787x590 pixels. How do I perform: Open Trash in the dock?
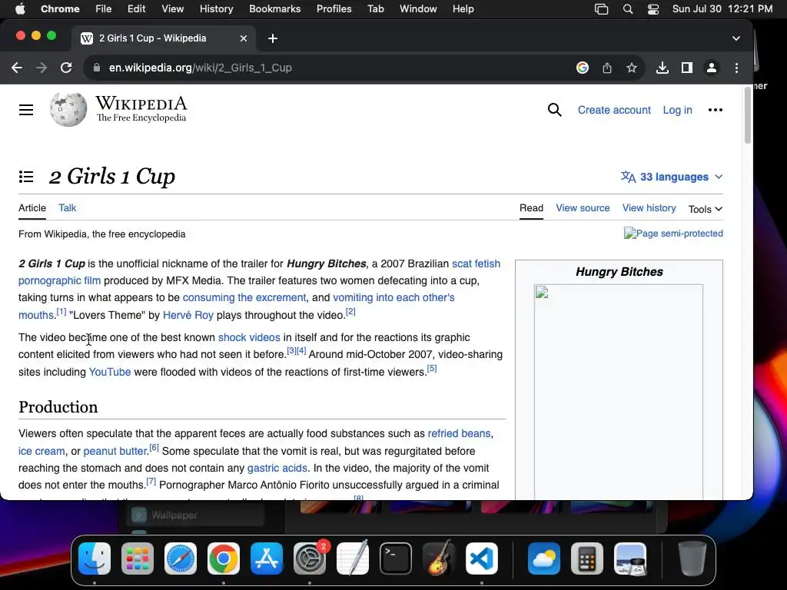click(692, 559)
